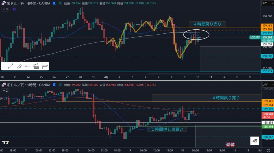The height and width of the screenshot is (153, 274).
Task: Click the purple circular icon beside indicator count
Action: 14,9
